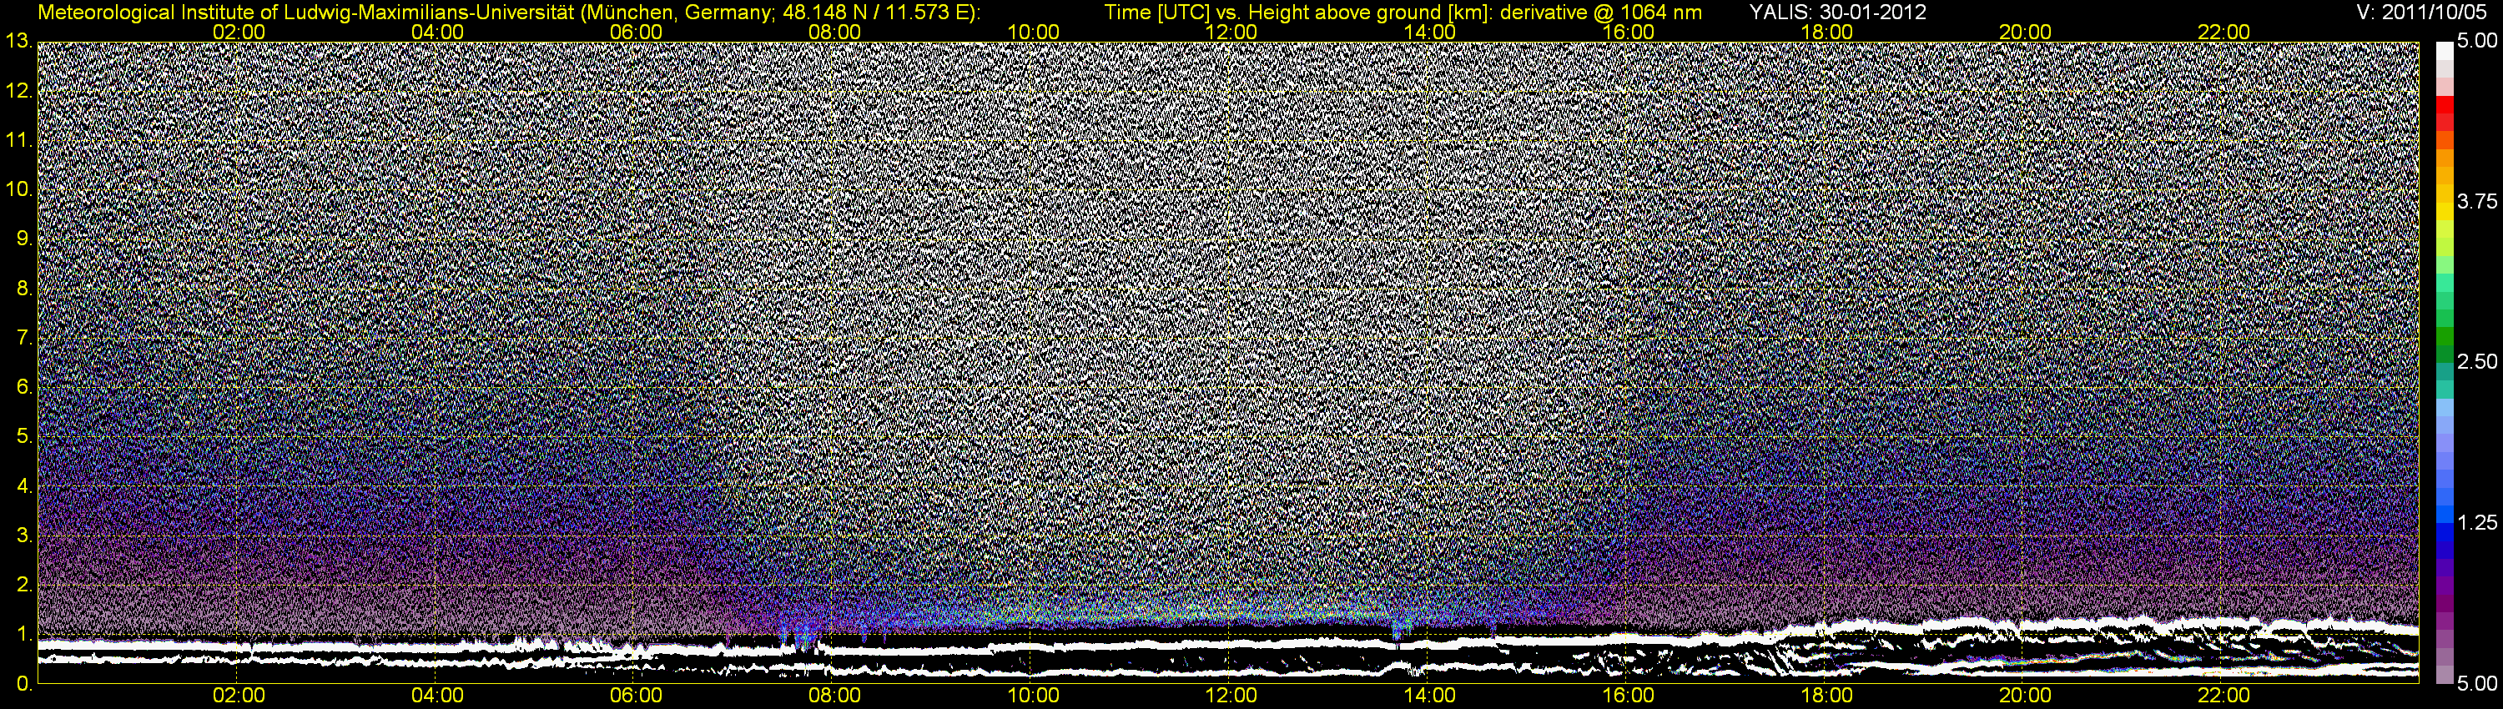Click the 20:00 label on the bottom axis
Screen dimensions: 2503x709
pyautogui.click(x=2025, y=696)
